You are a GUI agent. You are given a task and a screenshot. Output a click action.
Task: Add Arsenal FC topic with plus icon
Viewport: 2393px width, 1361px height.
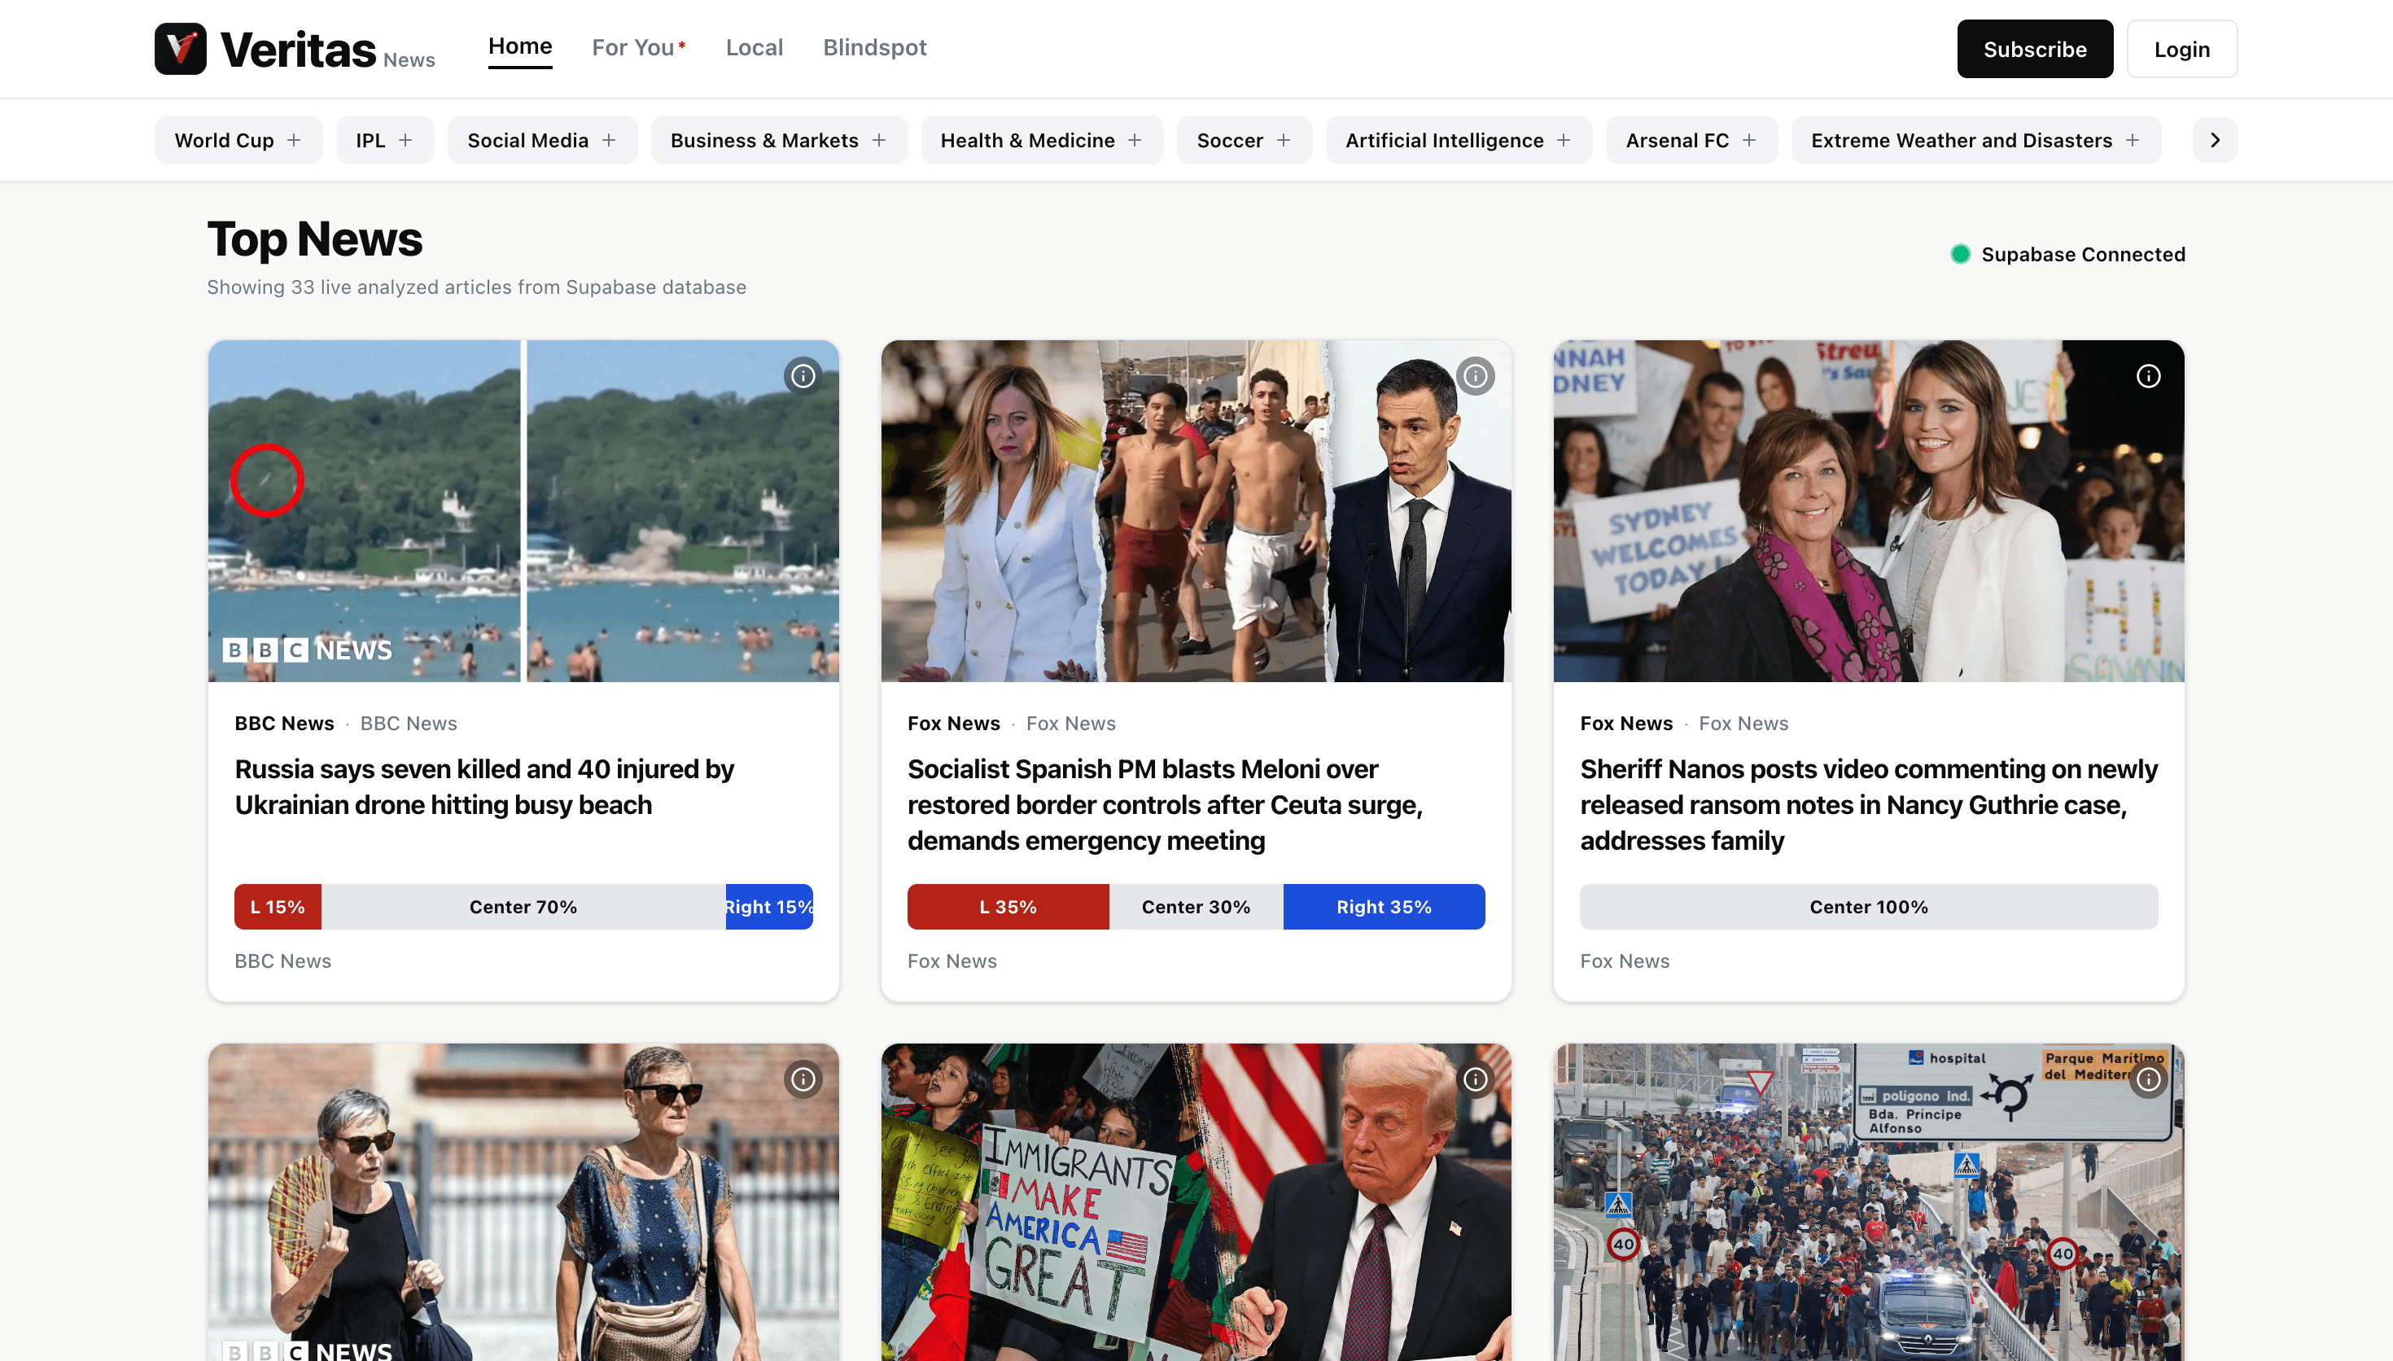(x=1749, y=140)
